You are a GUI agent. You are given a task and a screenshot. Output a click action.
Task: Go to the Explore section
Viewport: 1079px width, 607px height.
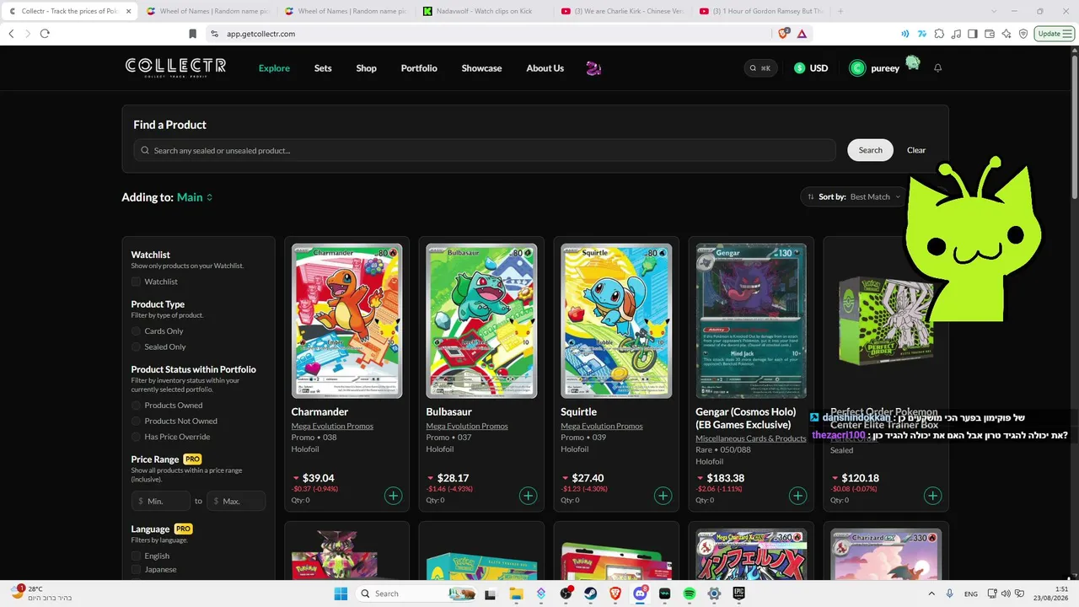(274, 68)
